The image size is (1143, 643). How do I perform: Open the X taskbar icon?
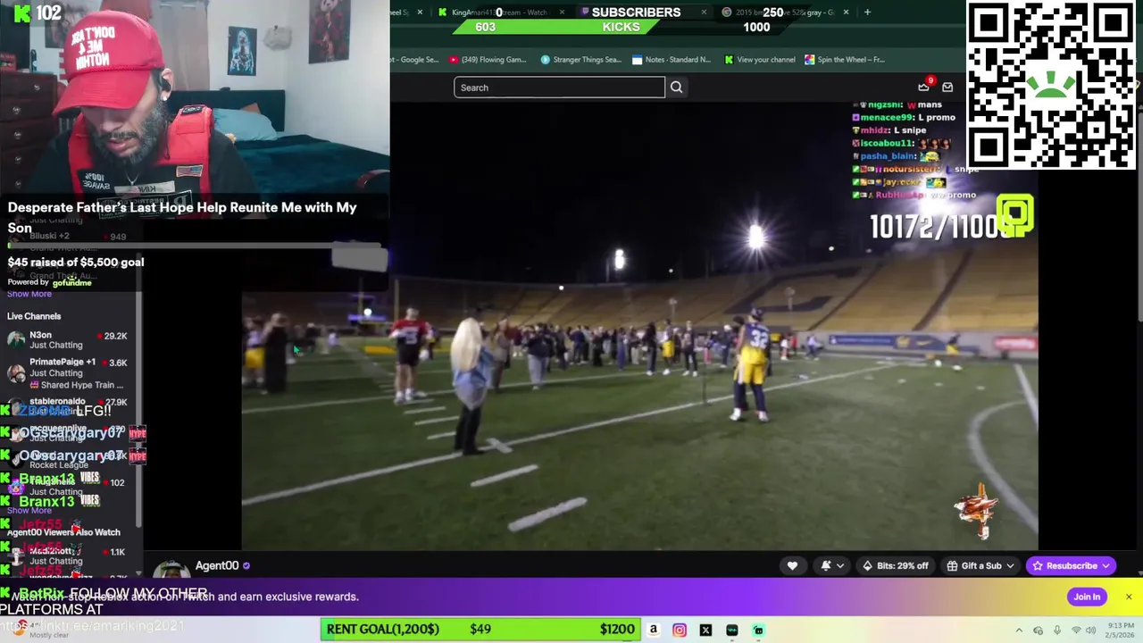point(705,630)
